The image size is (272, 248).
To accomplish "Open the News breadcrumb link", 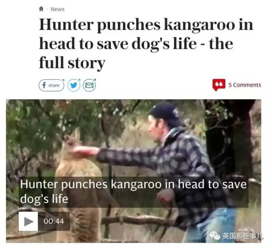I will pos(57,9).
